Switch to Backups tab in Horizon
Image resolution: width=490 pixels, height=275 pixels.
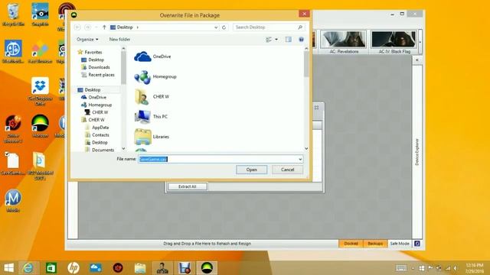point(375,244)
